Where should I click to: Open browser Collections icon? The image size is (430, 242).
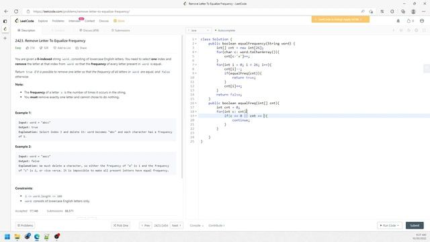403,11
